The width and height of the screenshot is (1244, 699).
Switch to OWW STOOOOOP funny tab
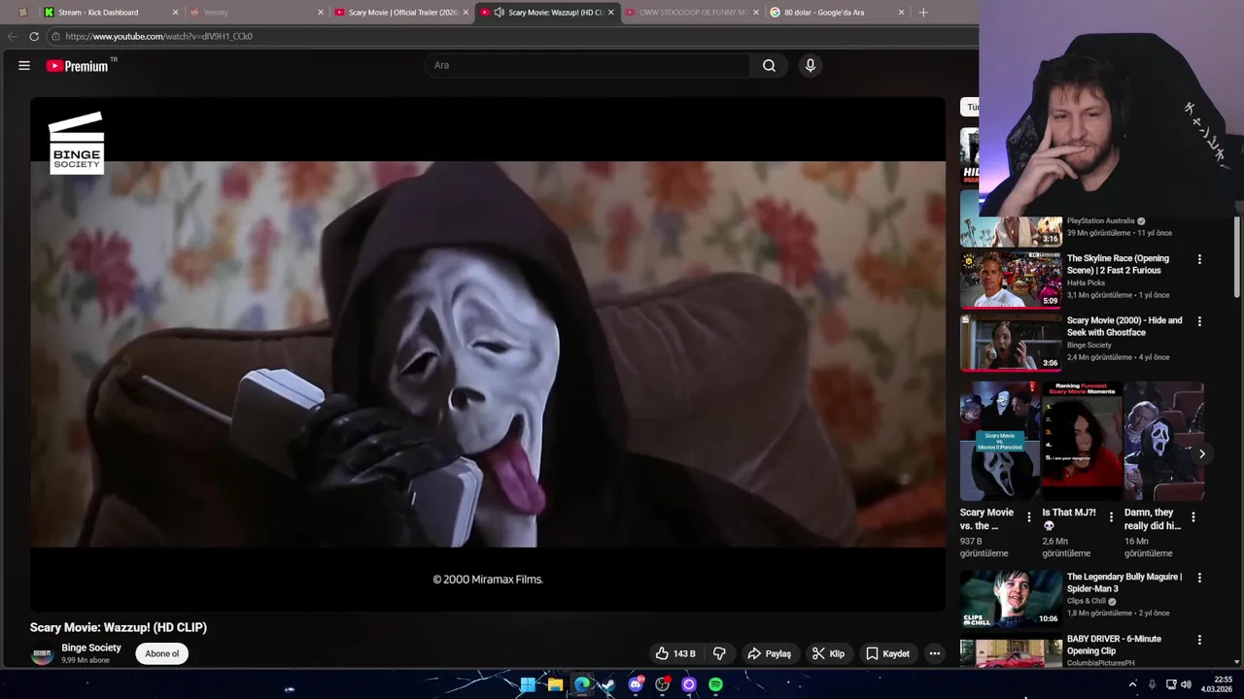coord(693,13)
